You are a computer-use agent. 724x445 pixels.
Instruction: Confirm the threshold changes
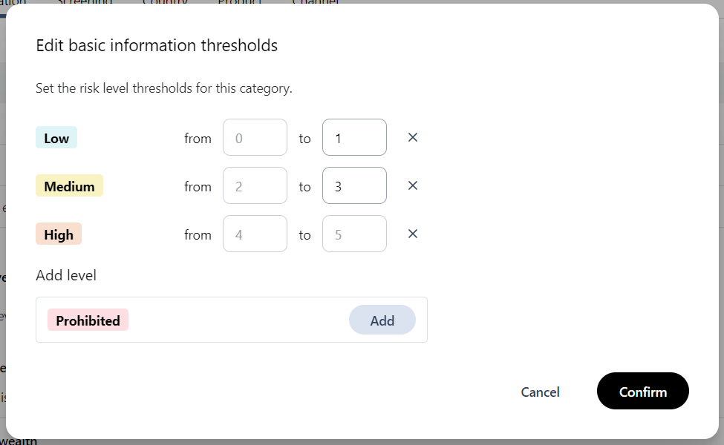tap(642, 392)
